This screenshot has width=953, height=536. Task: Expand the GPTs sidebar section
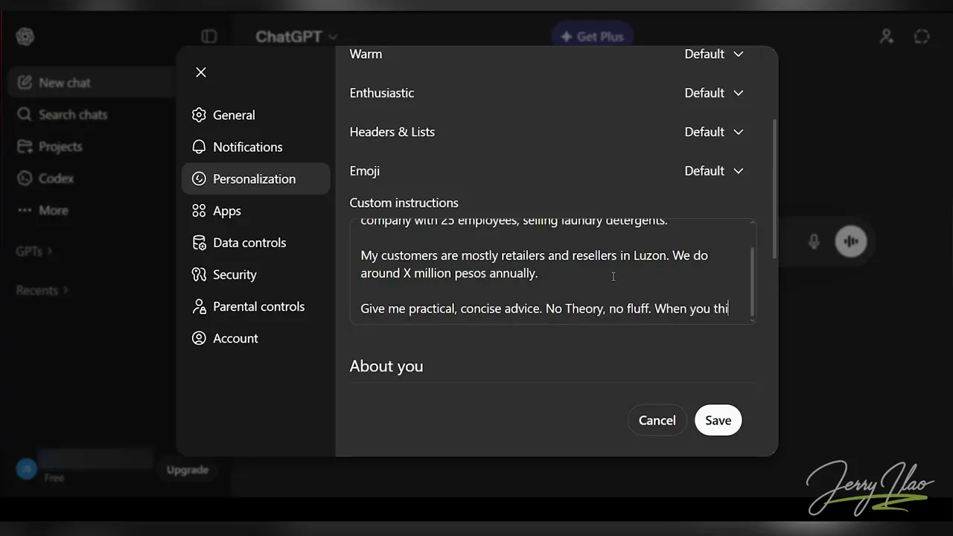point(34,252)
